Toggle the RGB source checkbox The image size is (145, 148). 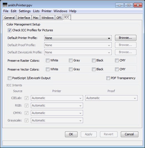point(26,105)
